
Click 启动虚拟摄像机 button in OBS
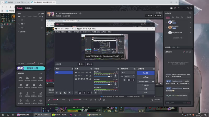pos(144,82)
